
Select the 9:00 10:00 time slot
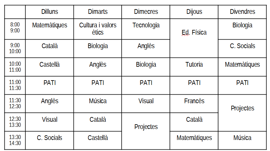pos(15,48)
